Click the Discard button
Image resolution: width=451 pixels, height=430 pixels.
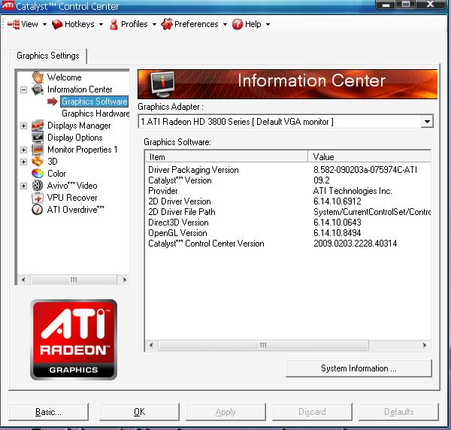tap(312, 412)
